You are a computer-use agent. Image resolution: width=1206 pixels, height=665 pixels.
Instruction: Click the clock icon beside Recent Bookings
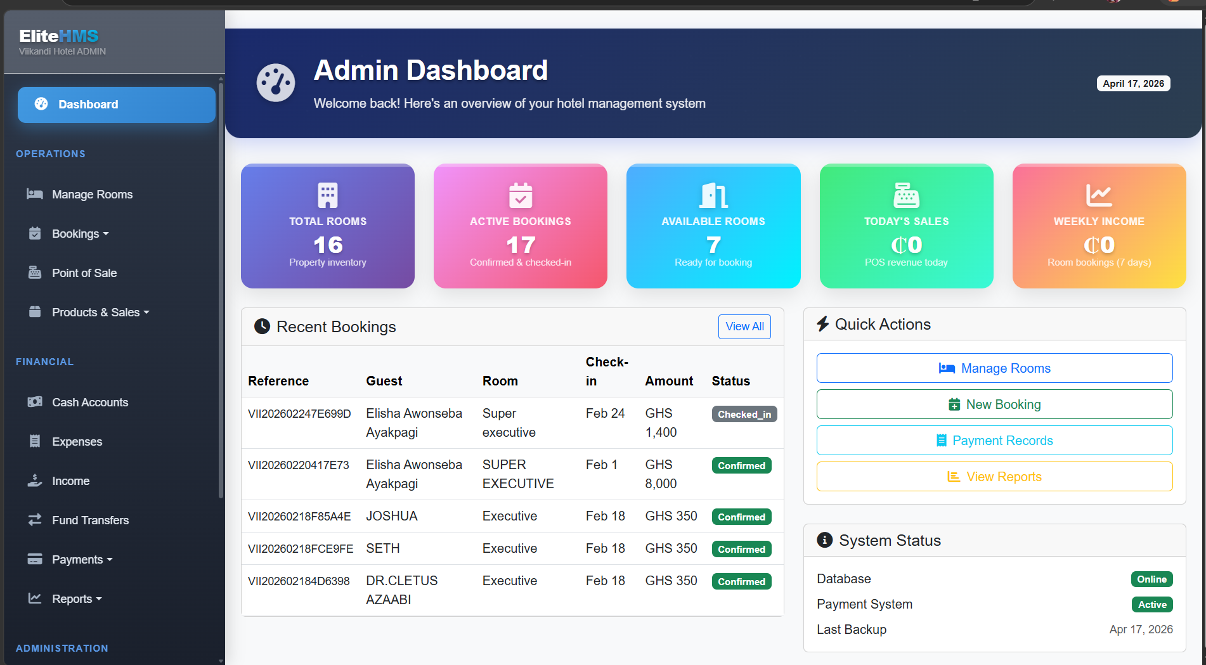262,326
